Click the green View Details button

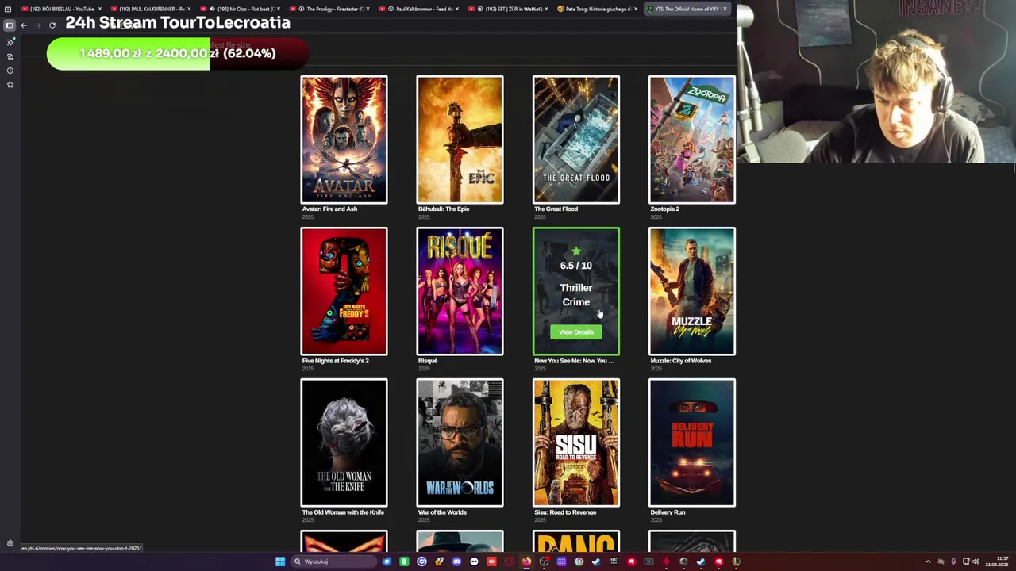tap(575, 332)
